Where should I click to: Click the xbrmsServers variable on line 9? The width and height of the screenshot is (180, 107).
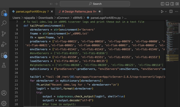39,30
